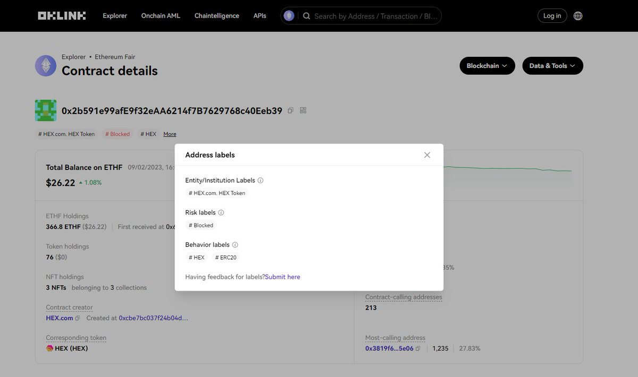Close the Address labels dialog

[x=427, y=155]
